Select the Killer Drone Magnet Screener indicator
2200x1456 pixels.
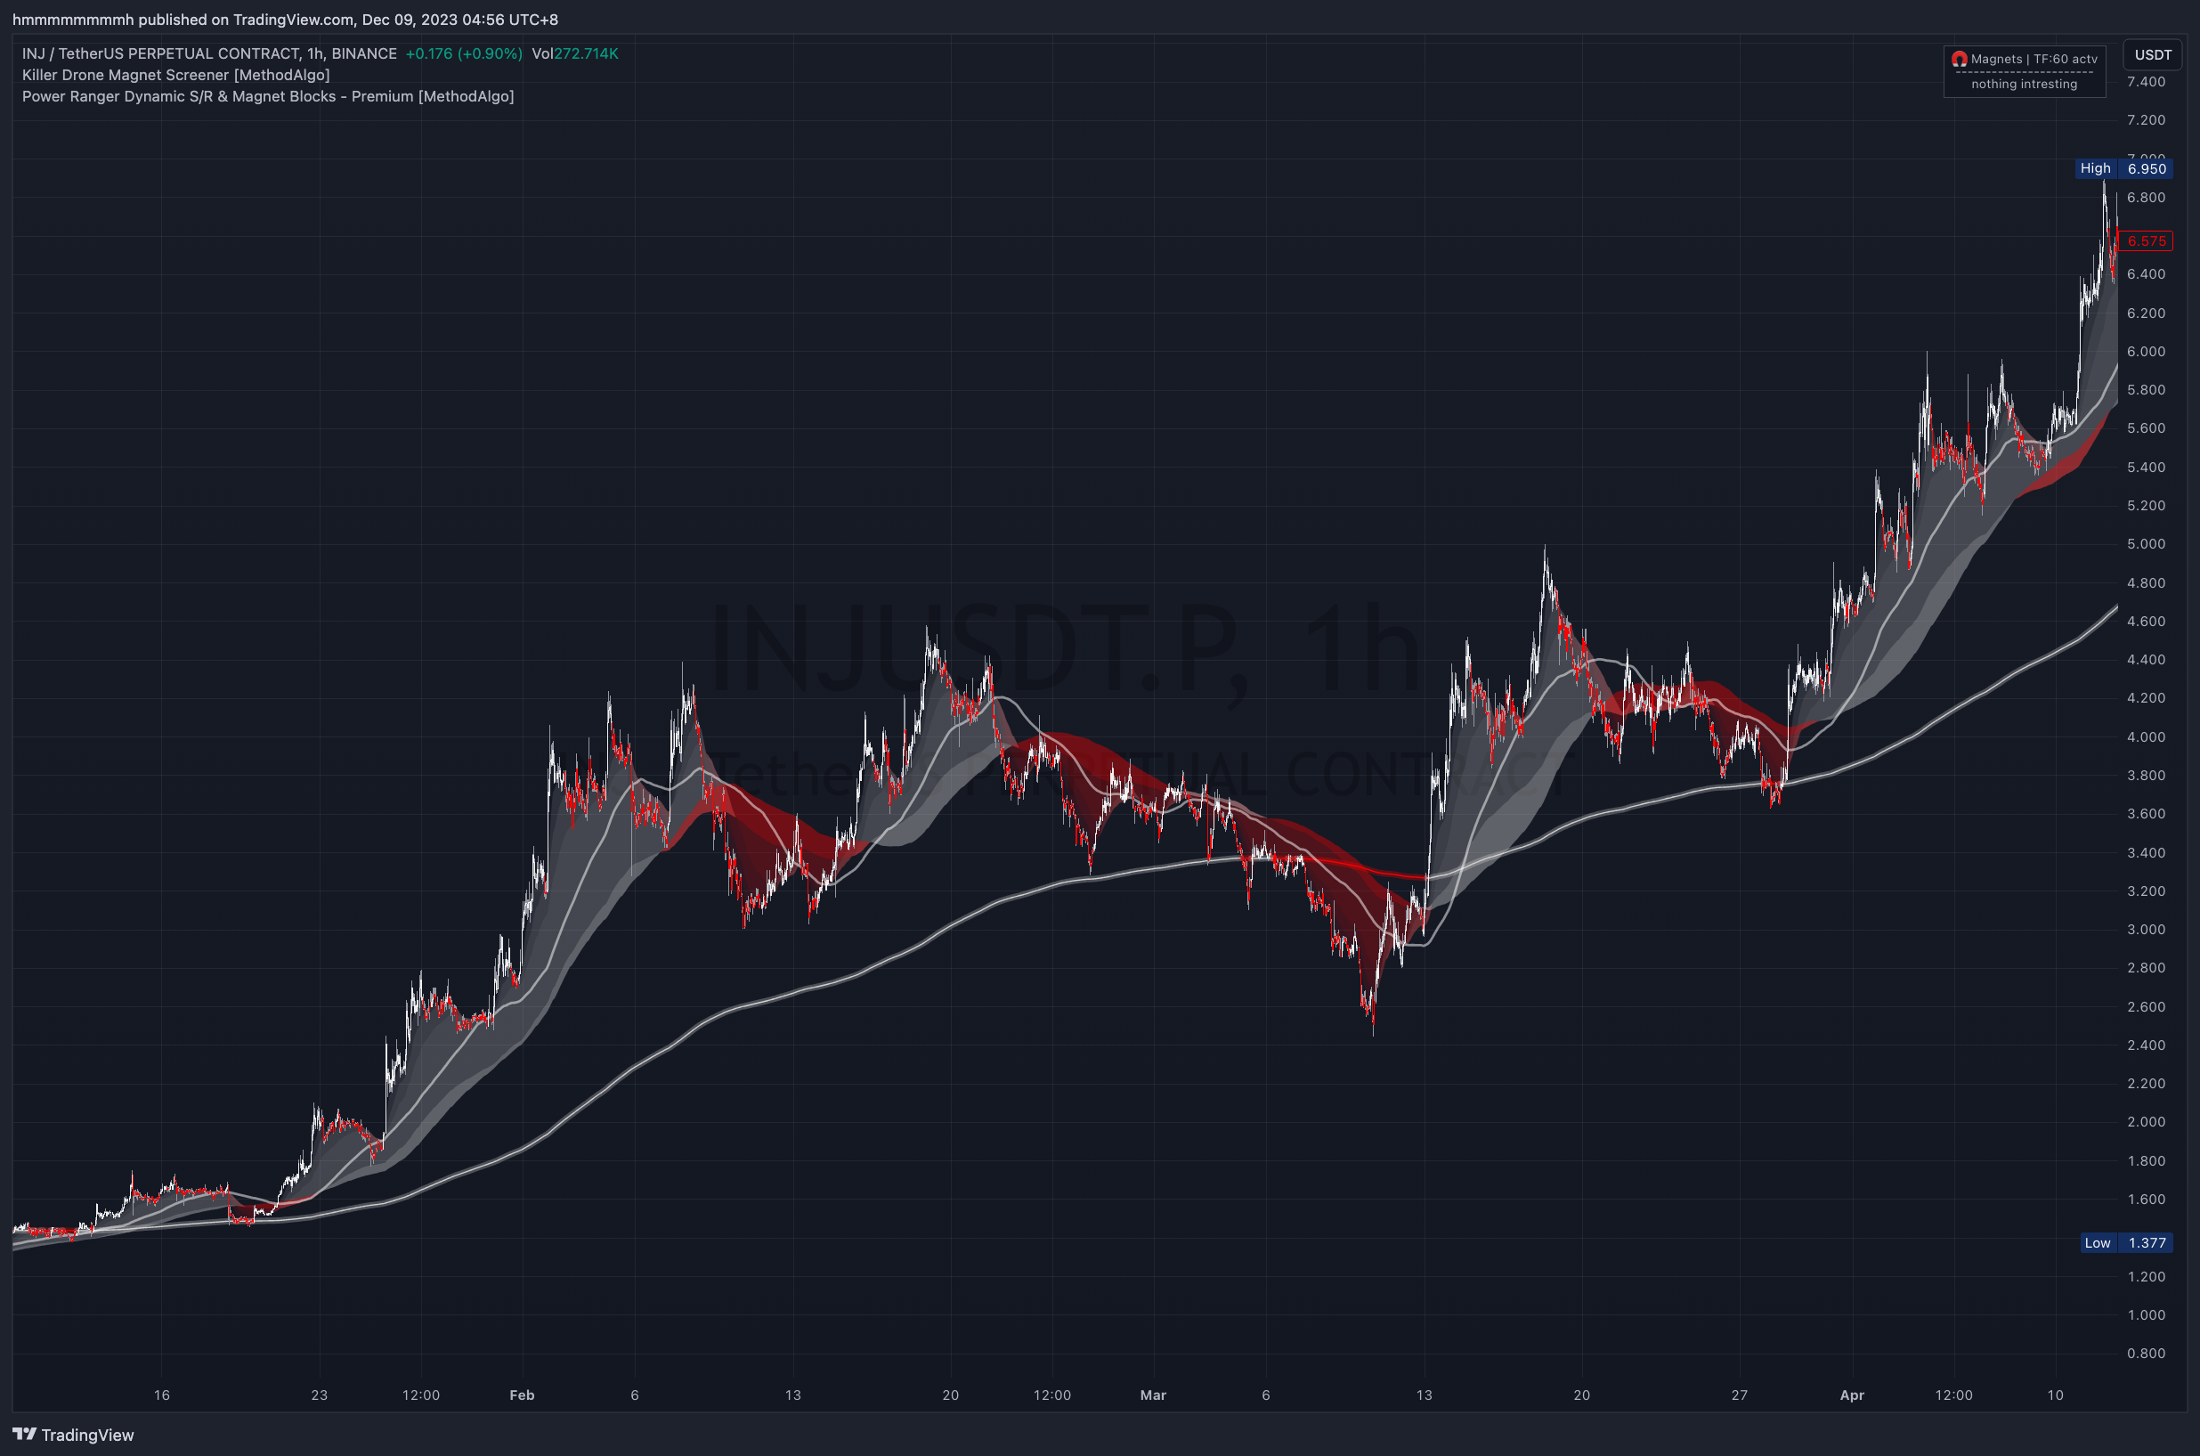[176, 74]
